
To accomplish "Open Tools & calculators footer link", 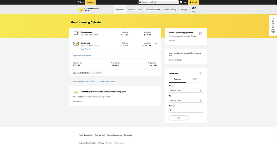I will [86, 135].
